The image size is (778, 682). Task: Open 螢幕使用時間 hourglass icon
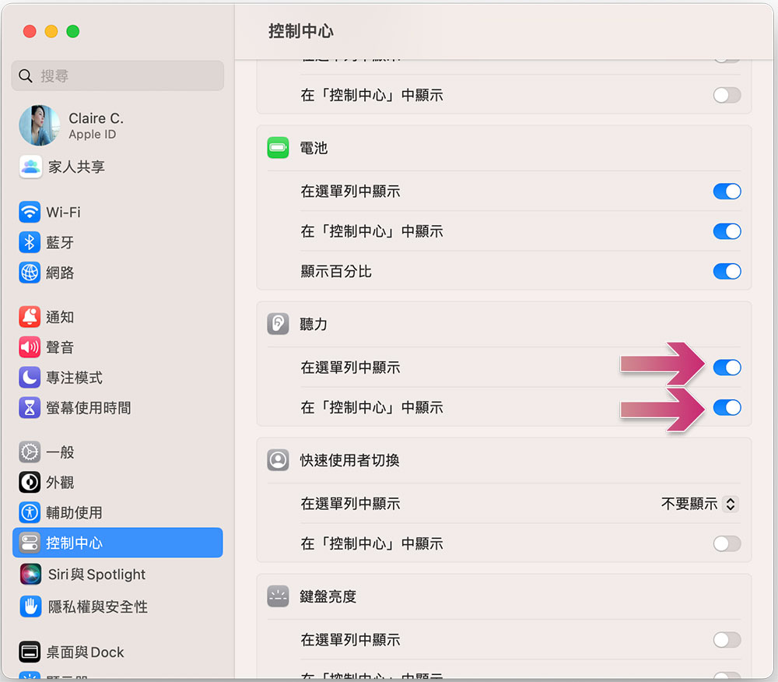coord(30,407)
